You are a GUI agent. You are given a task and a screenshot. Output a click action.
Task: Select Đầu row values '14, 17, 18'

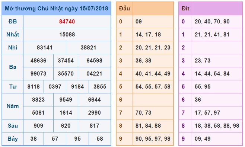[148, 35]
